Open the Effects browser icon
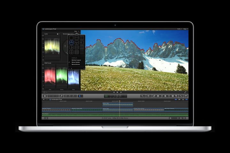Screen dimensions: 230x153 [154, 96]
